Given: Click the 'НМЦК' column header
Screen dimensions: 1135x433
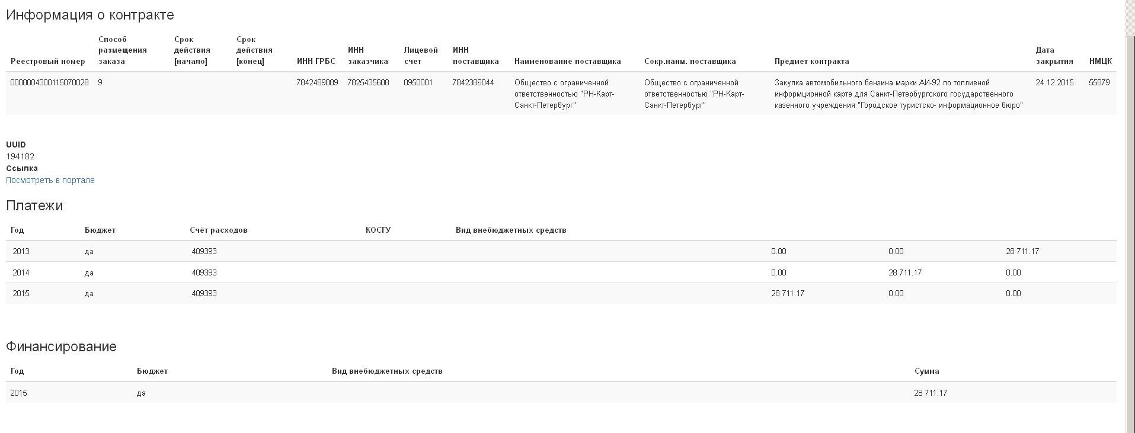Looking at the screenshot, I should (1101, 62).
